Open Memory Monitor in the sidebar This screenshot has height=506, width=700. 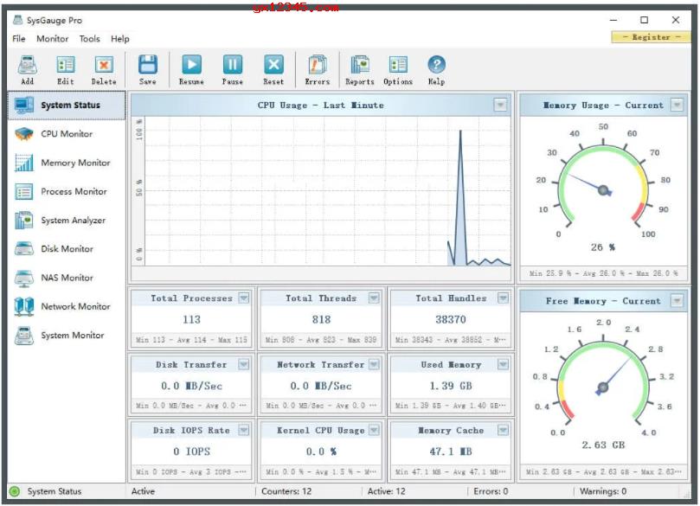click(x=67, y=163)
